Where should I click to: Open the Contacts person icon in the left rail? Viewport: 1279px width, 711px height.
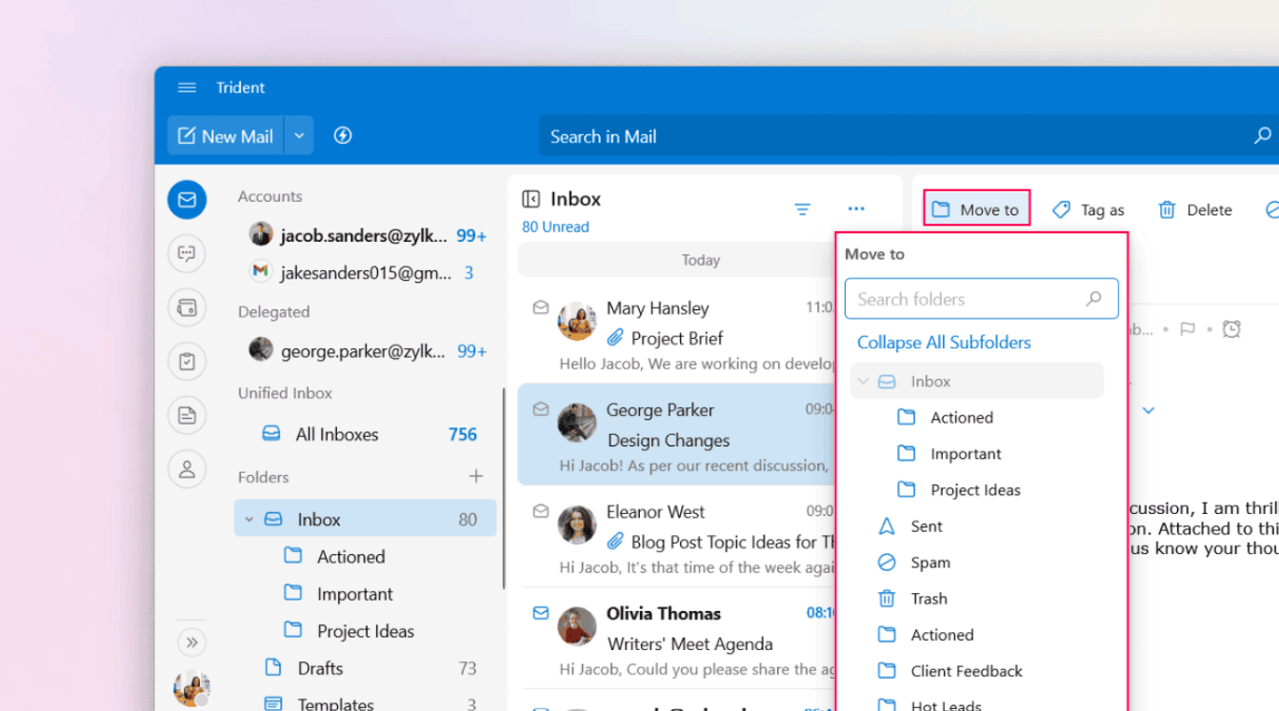pos(187,469)
